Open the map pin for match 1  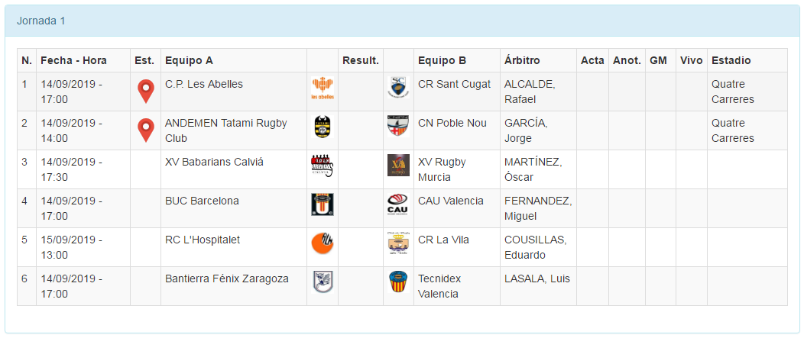pos(145,92)
